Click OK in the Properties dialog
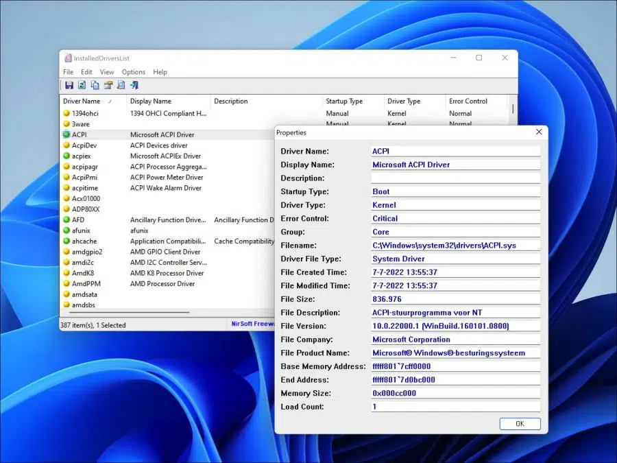This screenshot has width=617, height=463. coord(520,424)
